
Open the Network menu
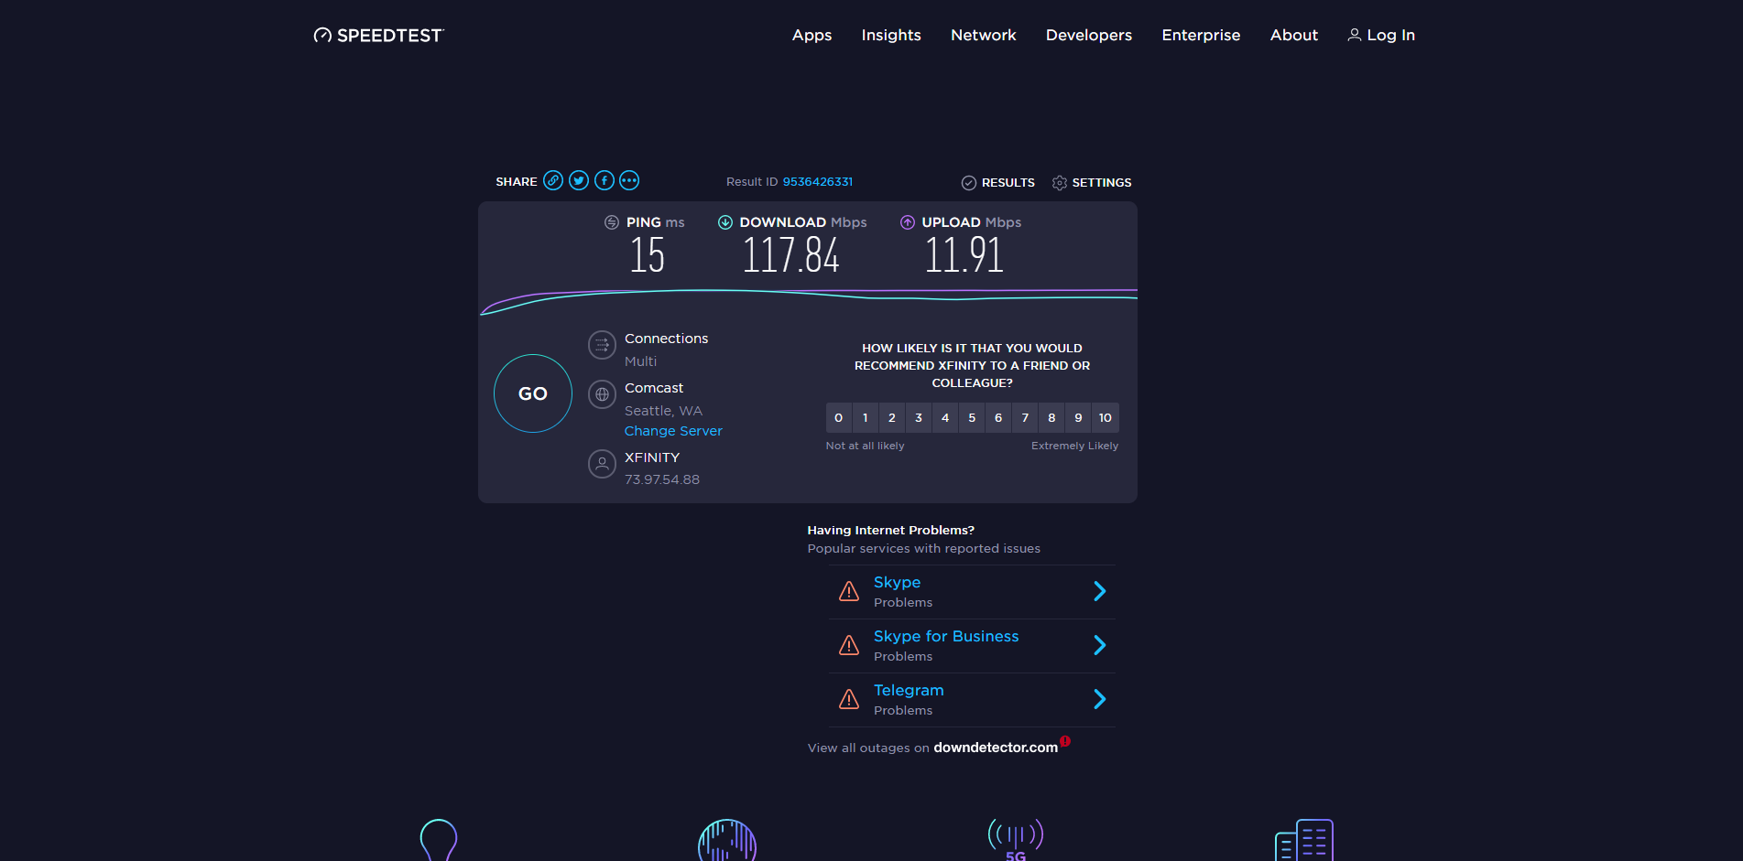pos(984,35)
